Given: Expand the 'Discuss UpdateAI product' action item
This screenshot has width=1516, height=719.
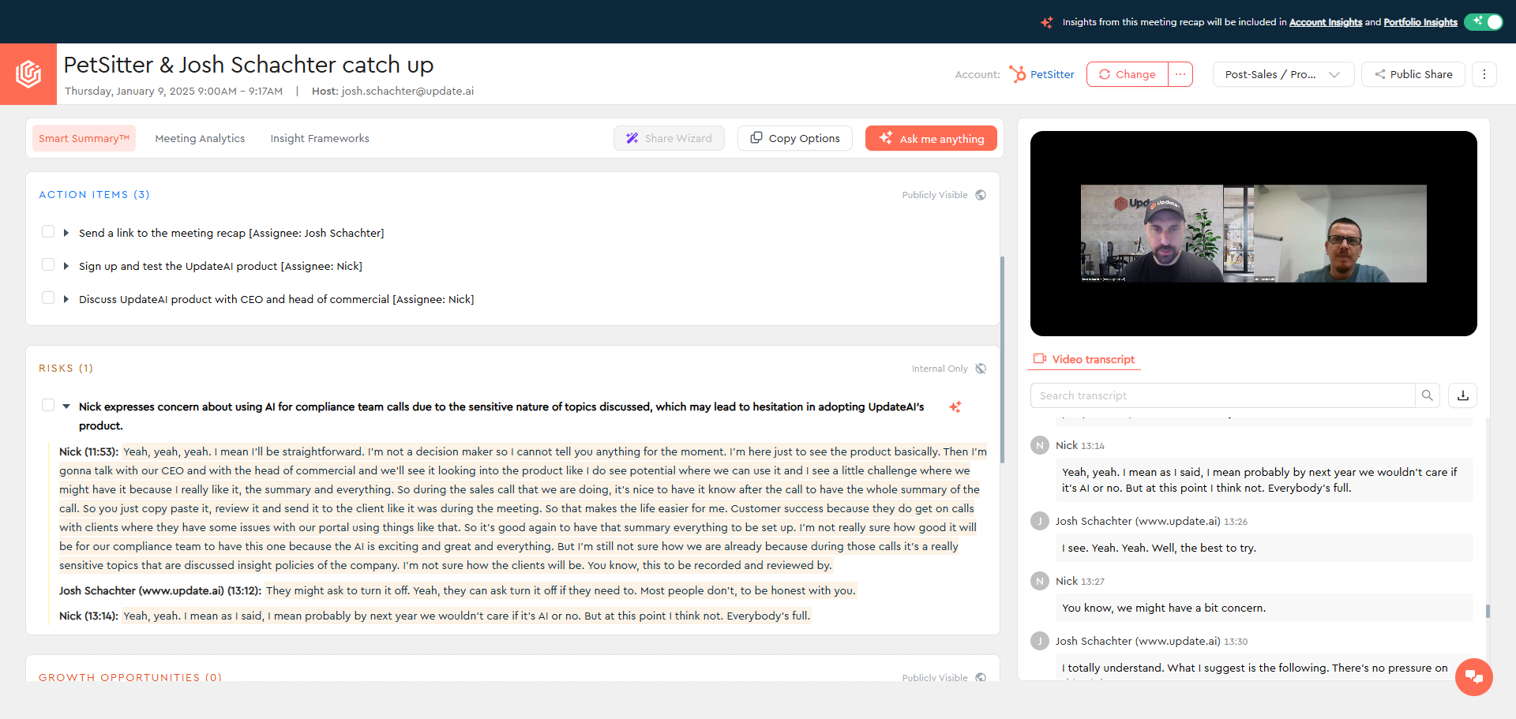Looking at the screenshot, I should point(66,299).
